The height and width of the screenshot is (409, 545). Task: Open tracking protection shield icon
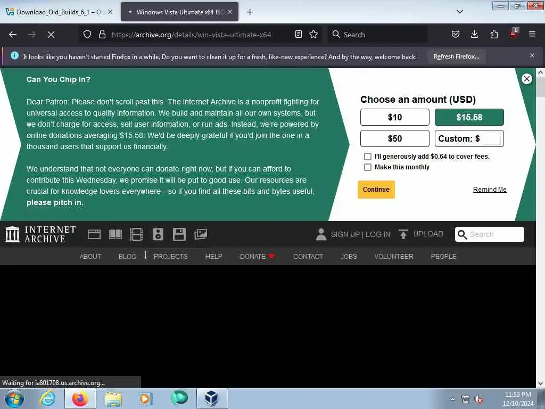(x=87, y=35)
